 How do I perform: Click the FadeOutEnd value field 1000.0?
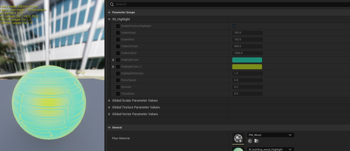248,53
